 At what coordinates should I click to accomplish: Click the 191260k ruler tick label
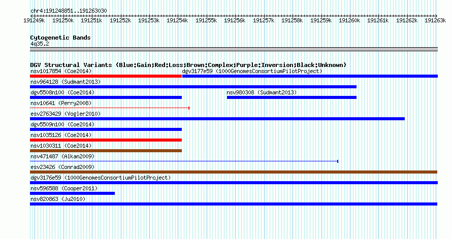tap(349, 20)
